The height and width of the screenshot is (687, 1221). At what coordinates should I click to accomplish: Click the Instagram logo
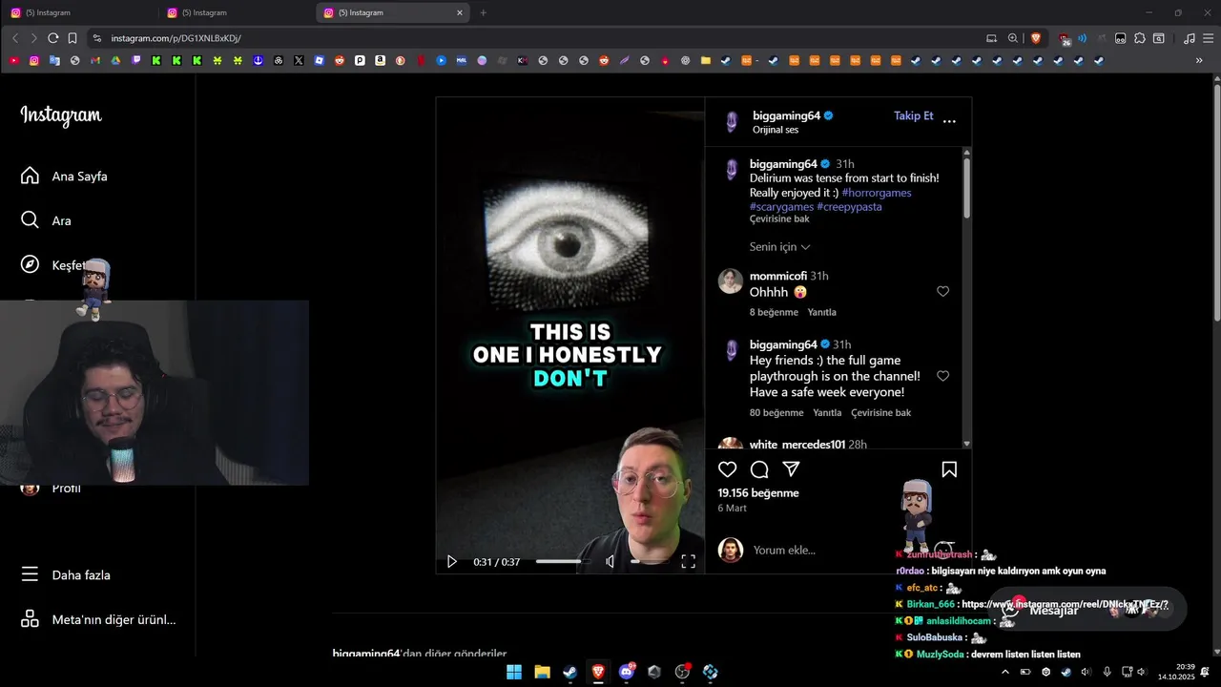tap(61, 115)
